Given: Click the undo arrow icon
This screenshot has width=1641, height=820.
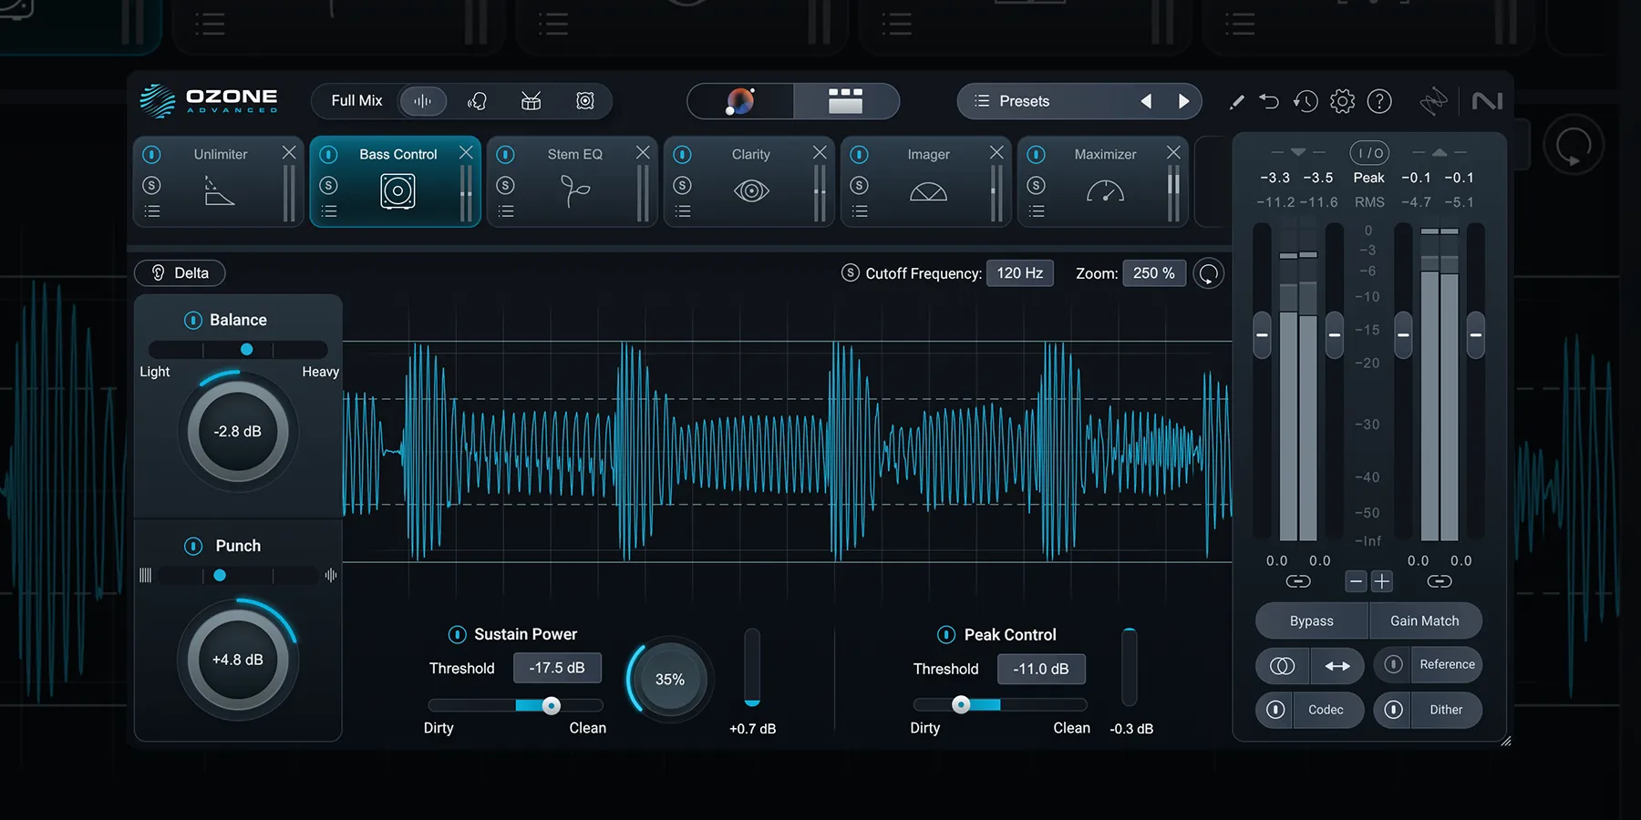Looking at the screenshot, I should (x=1269, y=101).
